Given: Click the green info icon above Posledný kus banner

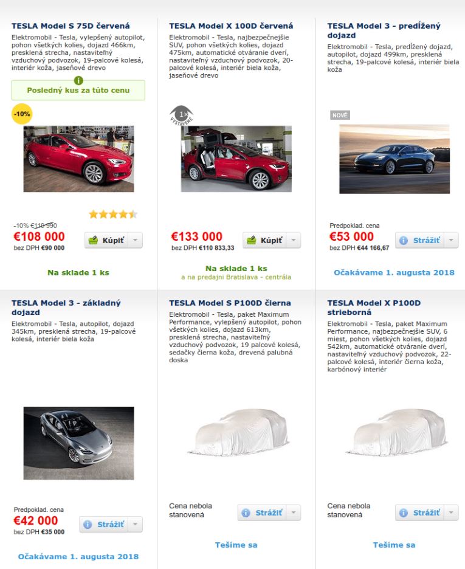Looking at the screenshot, I should click(x=78, y=81).
